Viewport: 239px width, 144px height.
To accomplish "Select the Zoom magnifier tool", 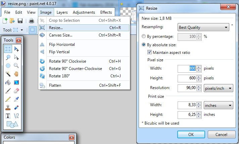I will tap(16, 66).
